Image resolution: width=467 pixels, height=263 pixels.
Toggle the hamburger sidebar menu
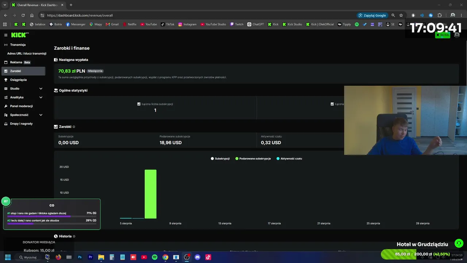[x=6, y=35]
